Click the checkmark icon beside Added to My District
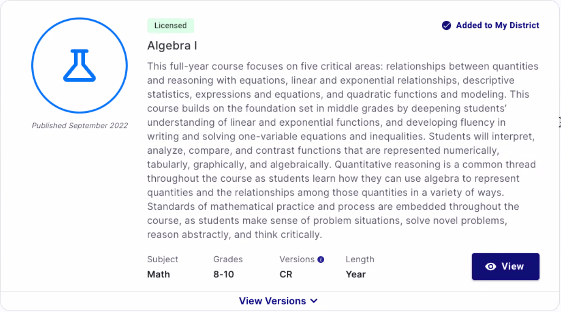 pos(446,25)
